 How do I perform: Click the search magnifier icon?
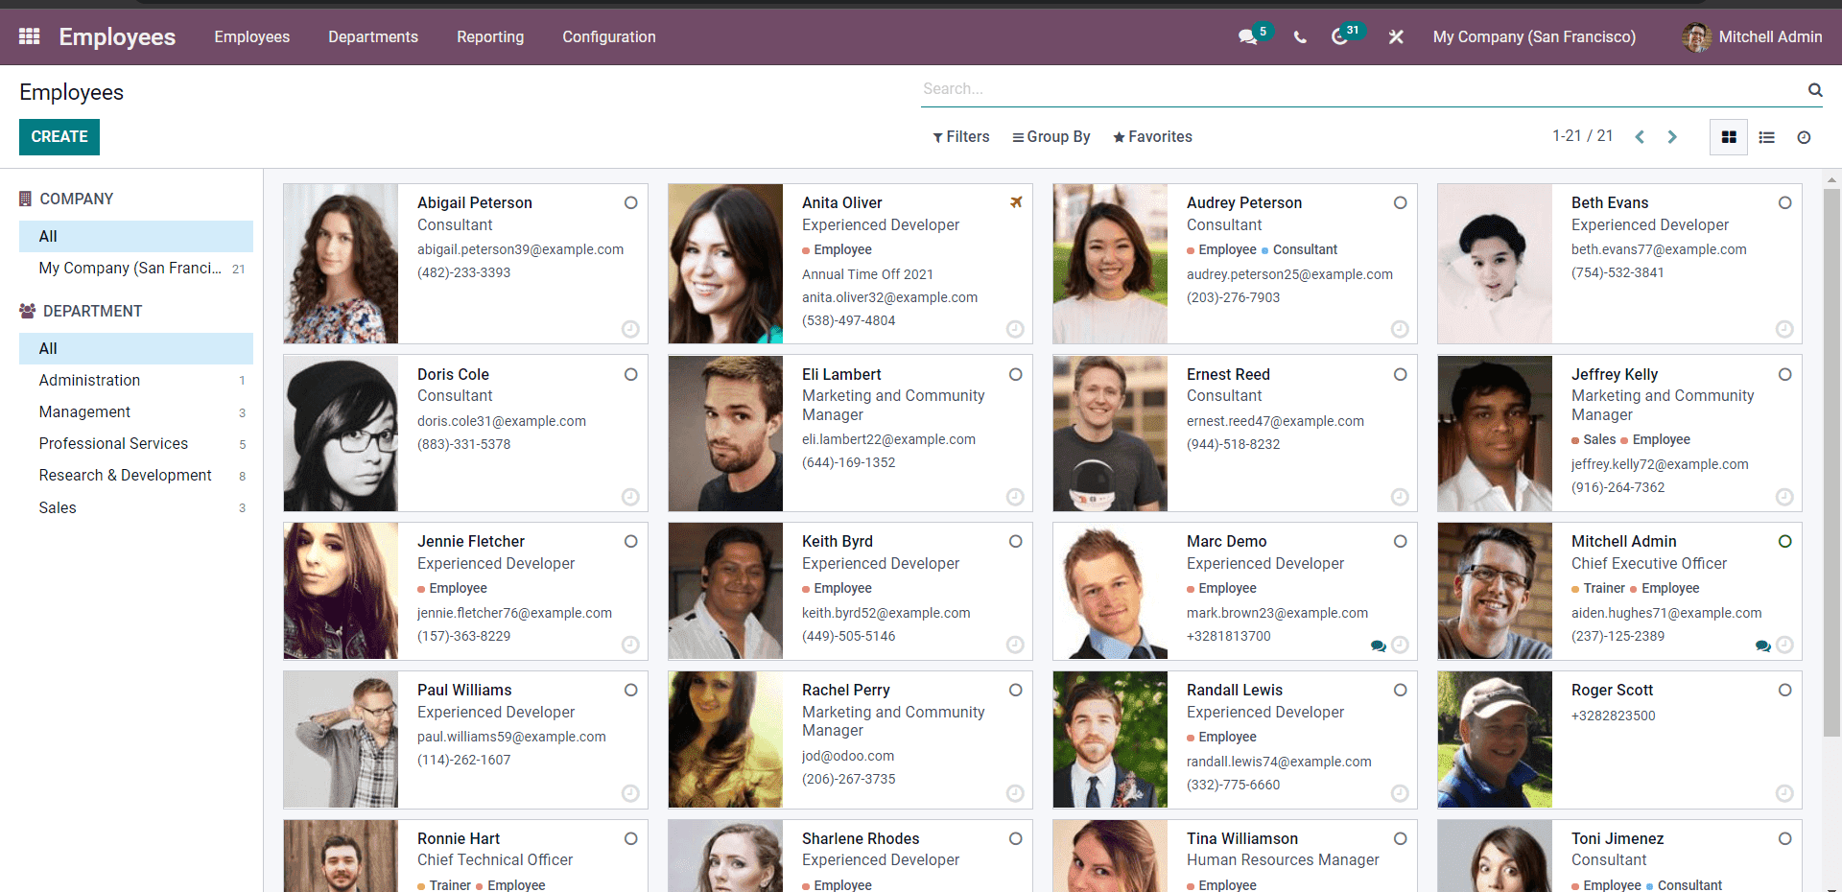click(x=1815, y=89)
